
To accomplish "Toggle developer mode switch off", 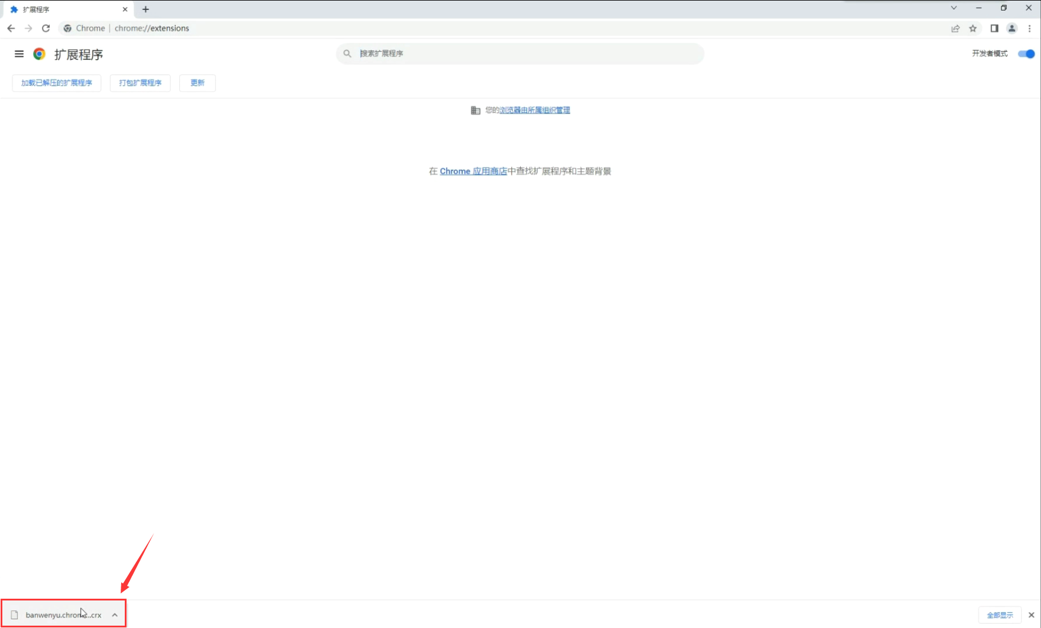I will tap(1026, 54).
